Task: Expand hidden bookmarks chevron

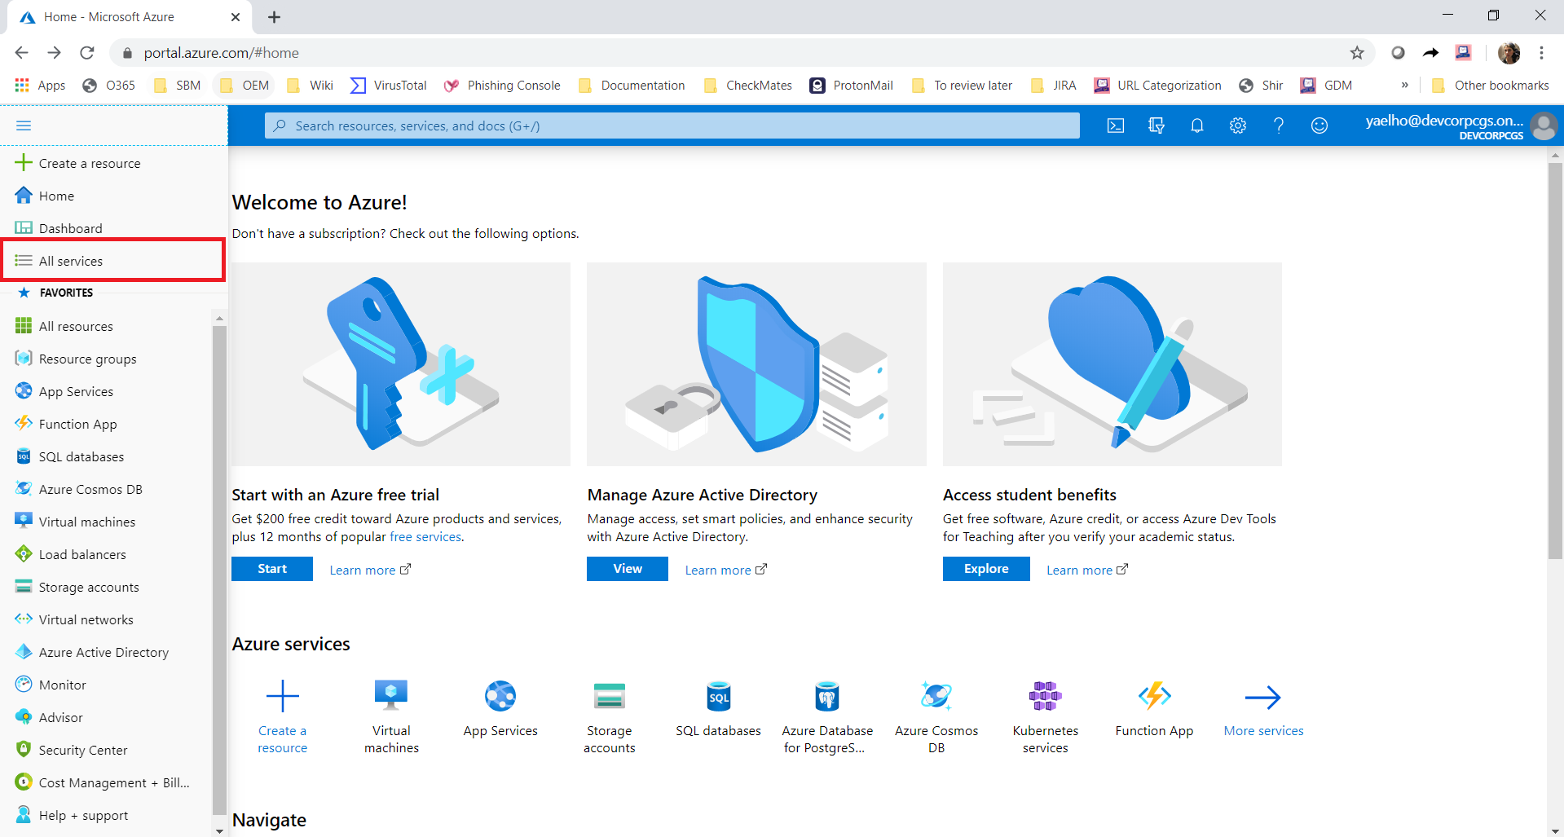Action: coord(1404,86)
